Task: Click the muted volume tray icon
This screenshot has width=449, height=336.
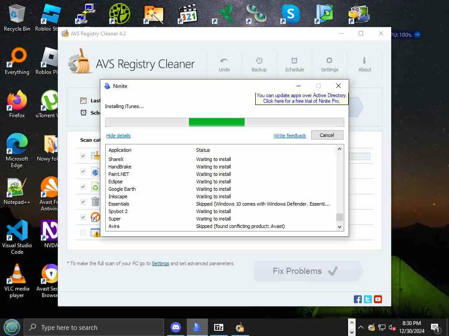Action: coord(392,327)
